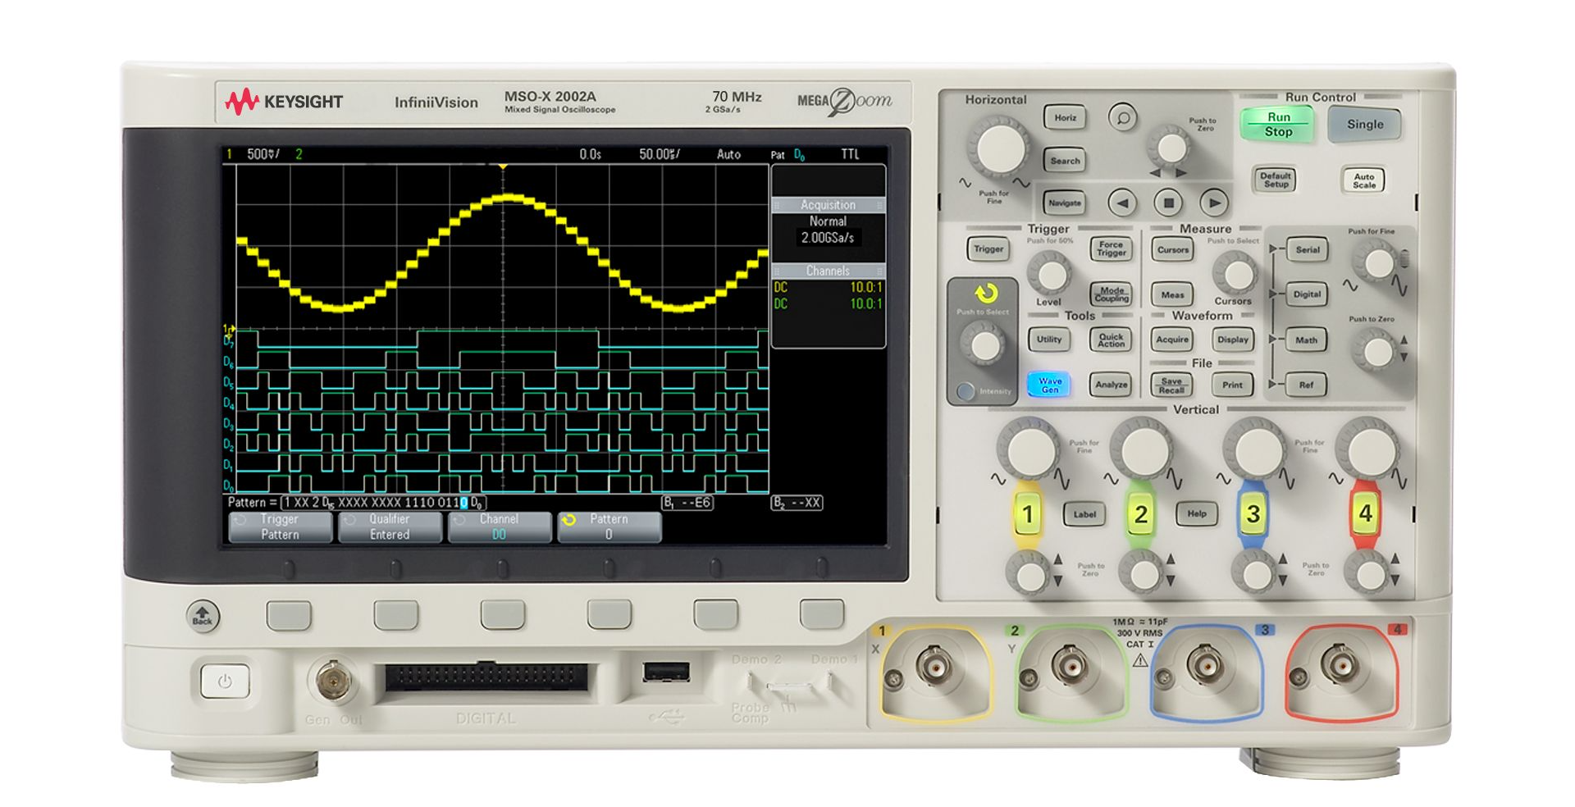Toggle the Digital channels button
The height and width of the screenshot is (807, 1575).
click(x=1307, y=294)
